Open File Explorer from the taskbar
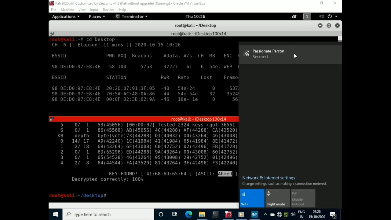391x220 pixels. tap(202, 215)
